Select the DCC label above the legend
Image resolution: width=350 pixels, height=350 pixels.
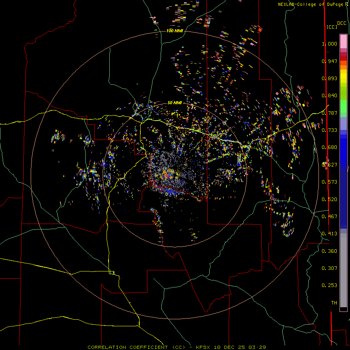[342, 23]
